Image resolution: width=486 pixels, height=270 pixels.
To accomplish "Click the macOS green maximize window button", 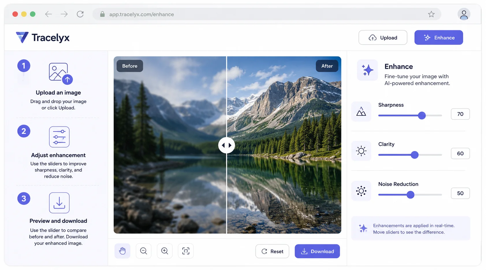I will coord(33,14).
